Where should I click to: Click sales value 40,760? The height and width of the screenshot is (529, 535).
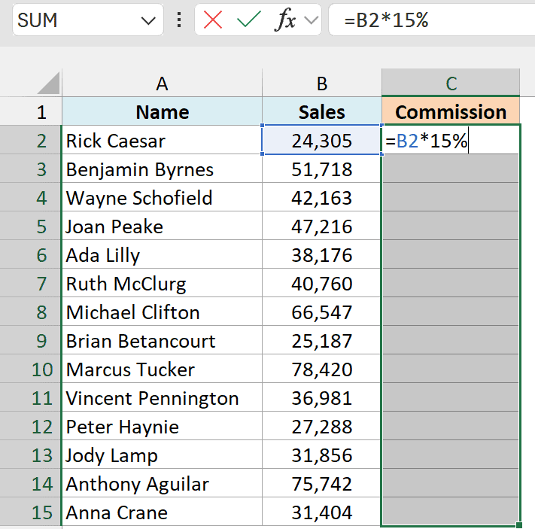point(322,283)
